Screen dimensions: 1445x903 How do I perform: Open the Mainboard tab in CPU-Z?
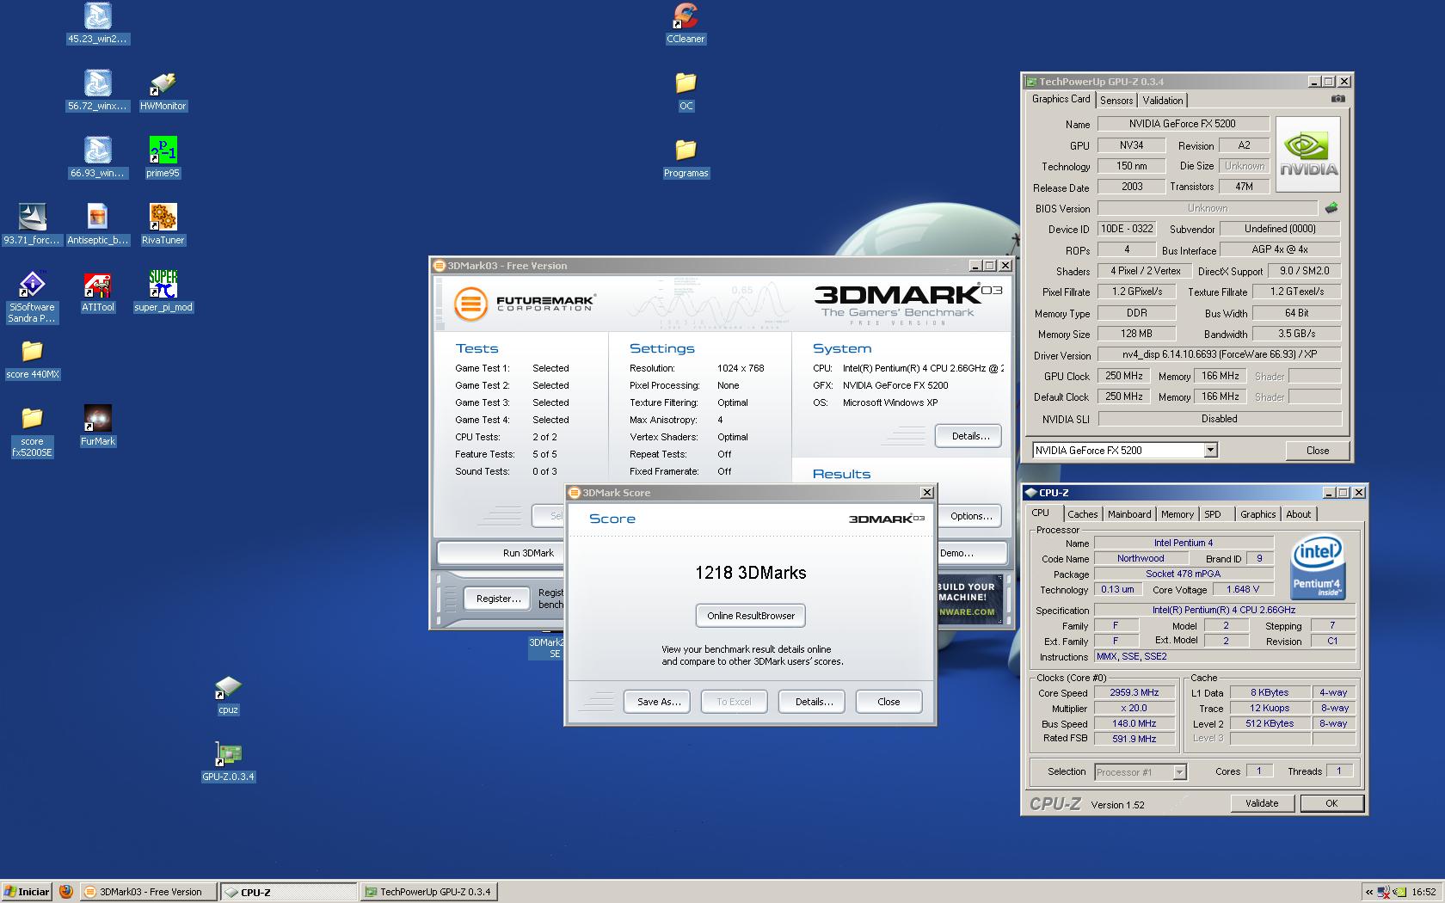click(x=1129, y=514)
